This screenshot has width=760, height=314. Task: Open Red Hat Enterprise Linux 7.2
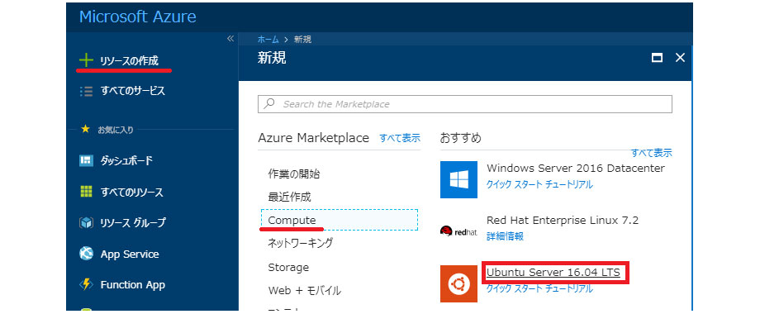click(x=563, y=220)
